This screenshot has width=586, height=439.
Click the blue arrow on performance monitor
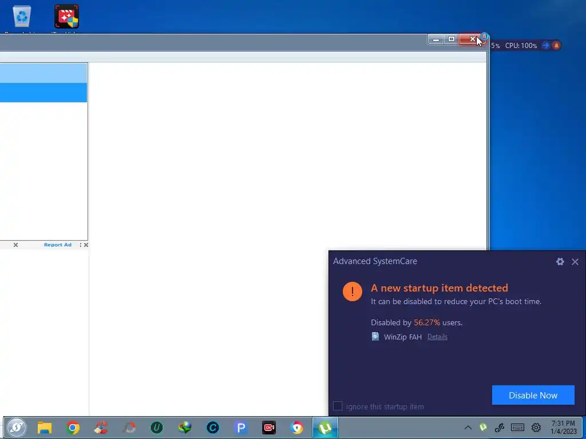coord(545,46)
